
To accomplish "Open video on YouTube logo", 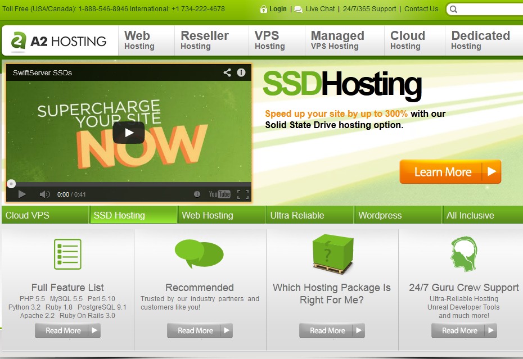I will pos(219,194).
